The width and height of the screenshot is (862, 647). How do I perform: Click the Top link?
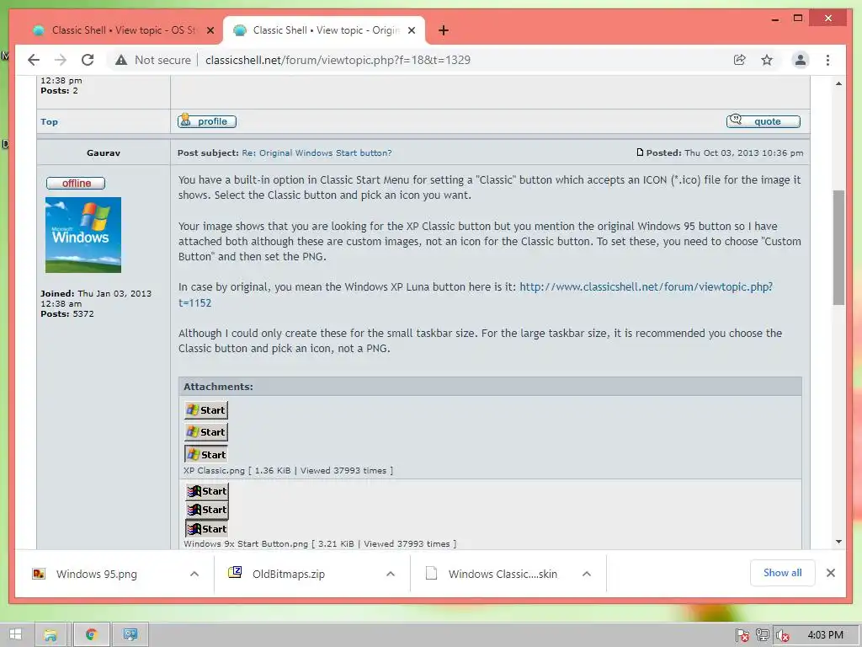pos(49,121)
